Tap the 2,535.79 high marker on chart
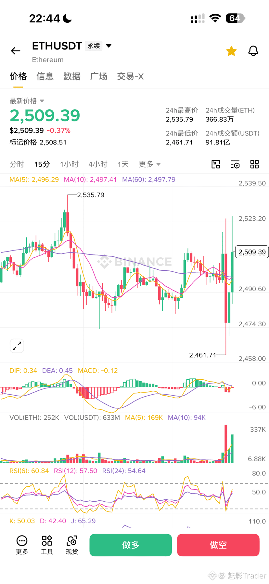This screenshot has height=584, width=269. 91,195
